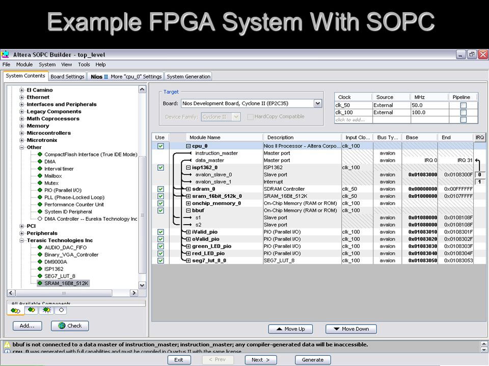Click the green icon beside Mutex
The image size is (489, 366).
(40, 182)
